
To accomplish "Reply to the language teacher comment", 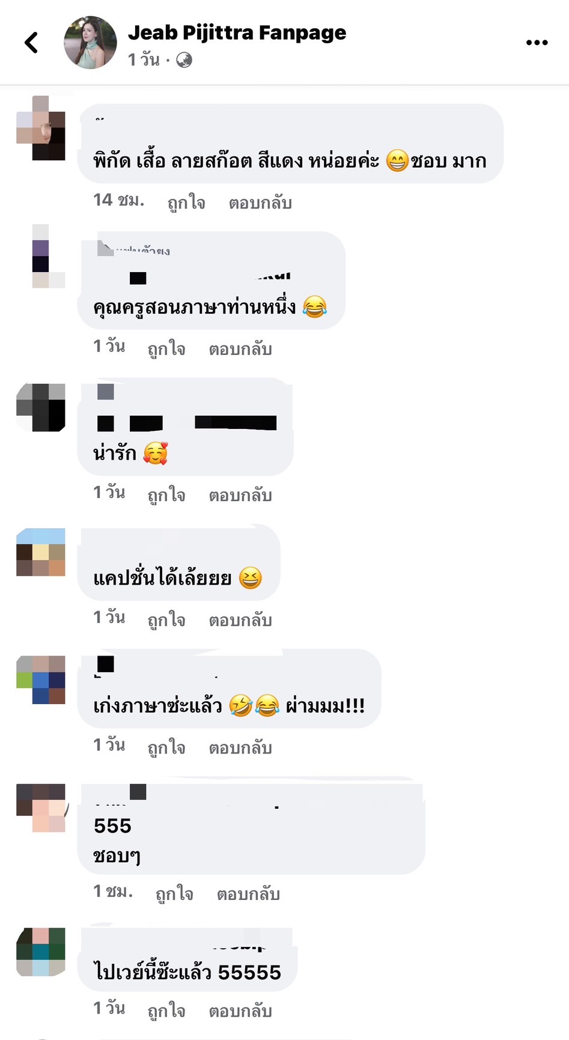I will pyautogui.click(x=240, y=348).
